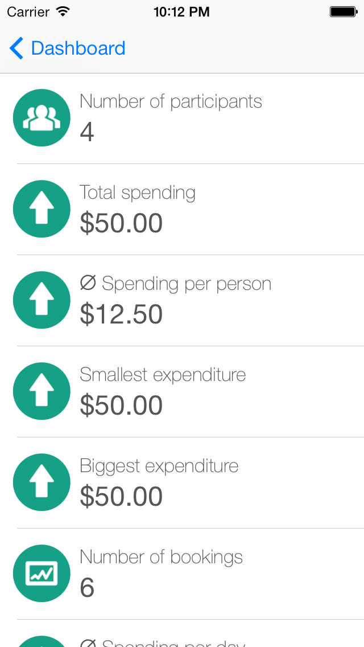Click the Total spending arrow icon

coord(42,209)
